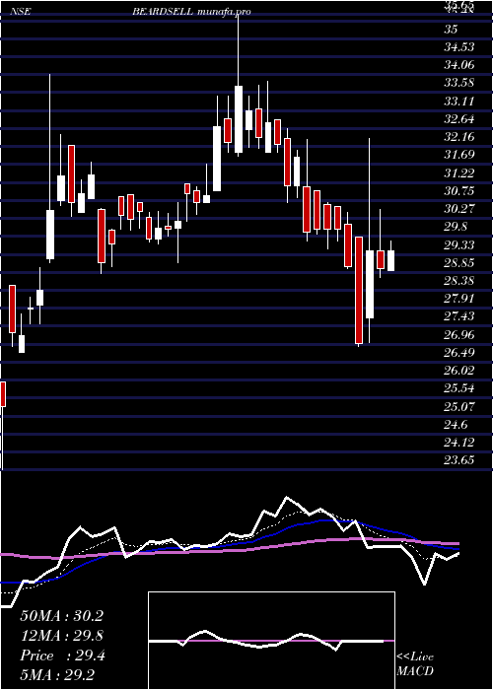Click the Price : 29.4 readout
The width and height of the screenshot is (493, 690).
click(x=62, y=655)
